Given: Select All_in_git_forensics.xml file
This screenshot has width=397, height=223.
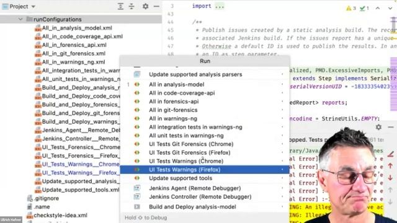Looking at the screenshot, I should [74, 54].
